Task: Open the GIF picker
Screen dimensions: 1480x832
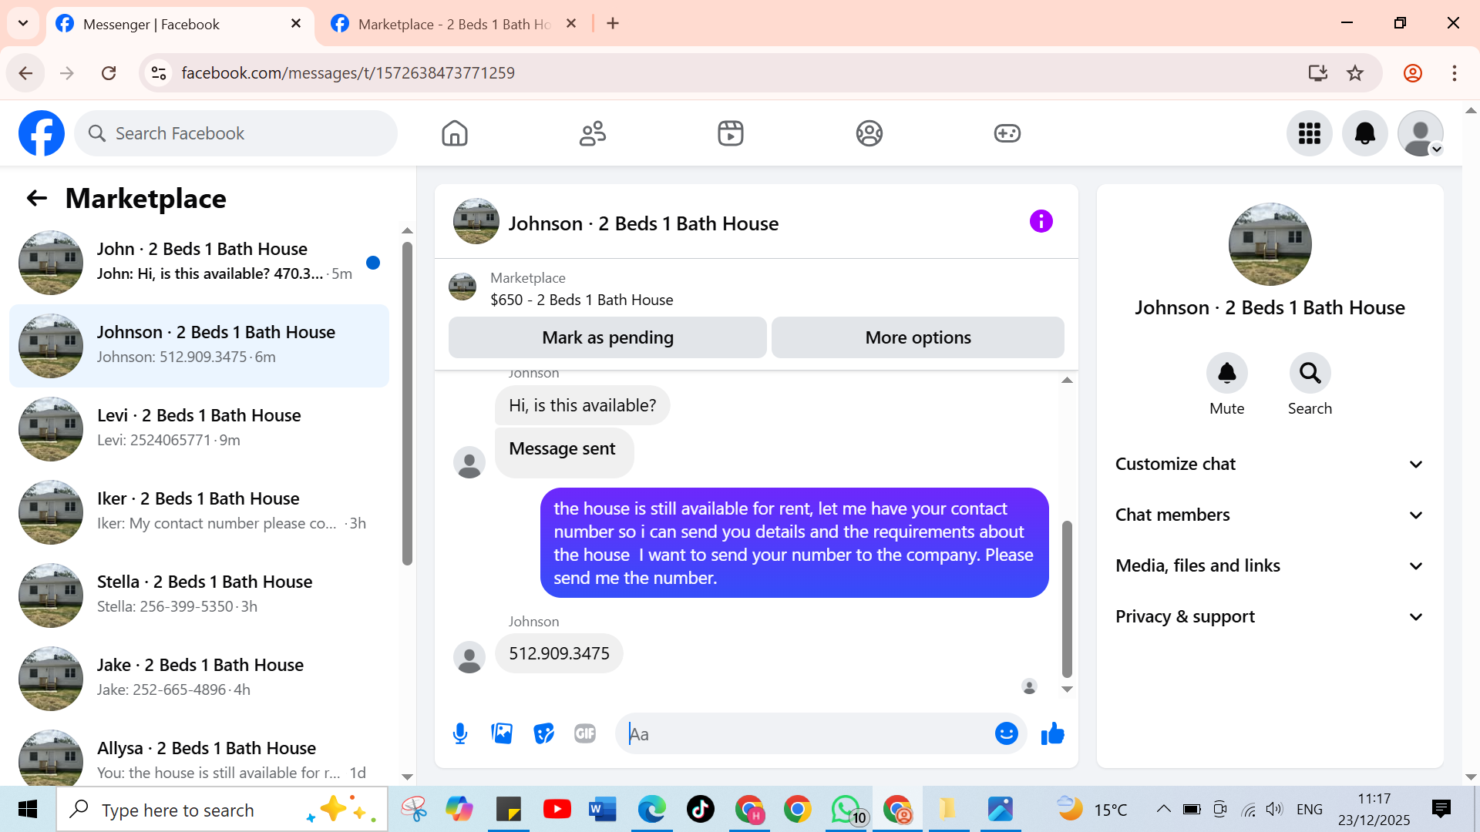Action: (585, 733)
